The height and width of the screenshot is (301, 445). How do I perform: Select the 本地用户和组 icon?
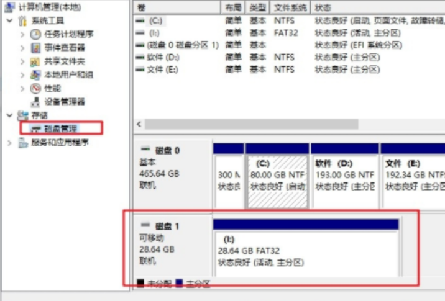[35, 74]
